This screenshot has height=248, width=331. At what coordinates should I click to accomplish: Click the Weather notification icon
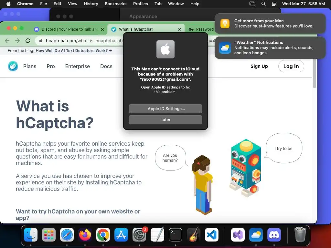[225, 48]
